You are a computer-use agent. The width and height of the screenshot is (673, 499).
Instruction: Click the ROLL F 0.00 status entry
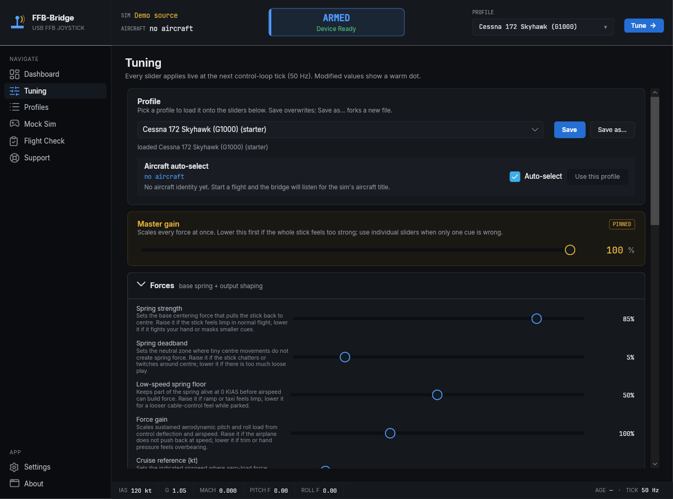[x=319, y=491]
